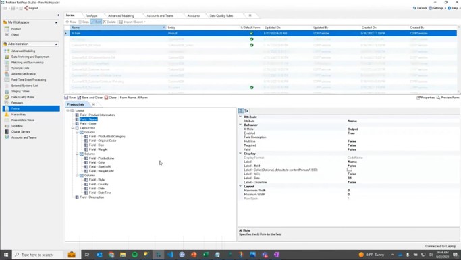Open the Properties panel button
This screenshot has width=461, height=260.
425,98
